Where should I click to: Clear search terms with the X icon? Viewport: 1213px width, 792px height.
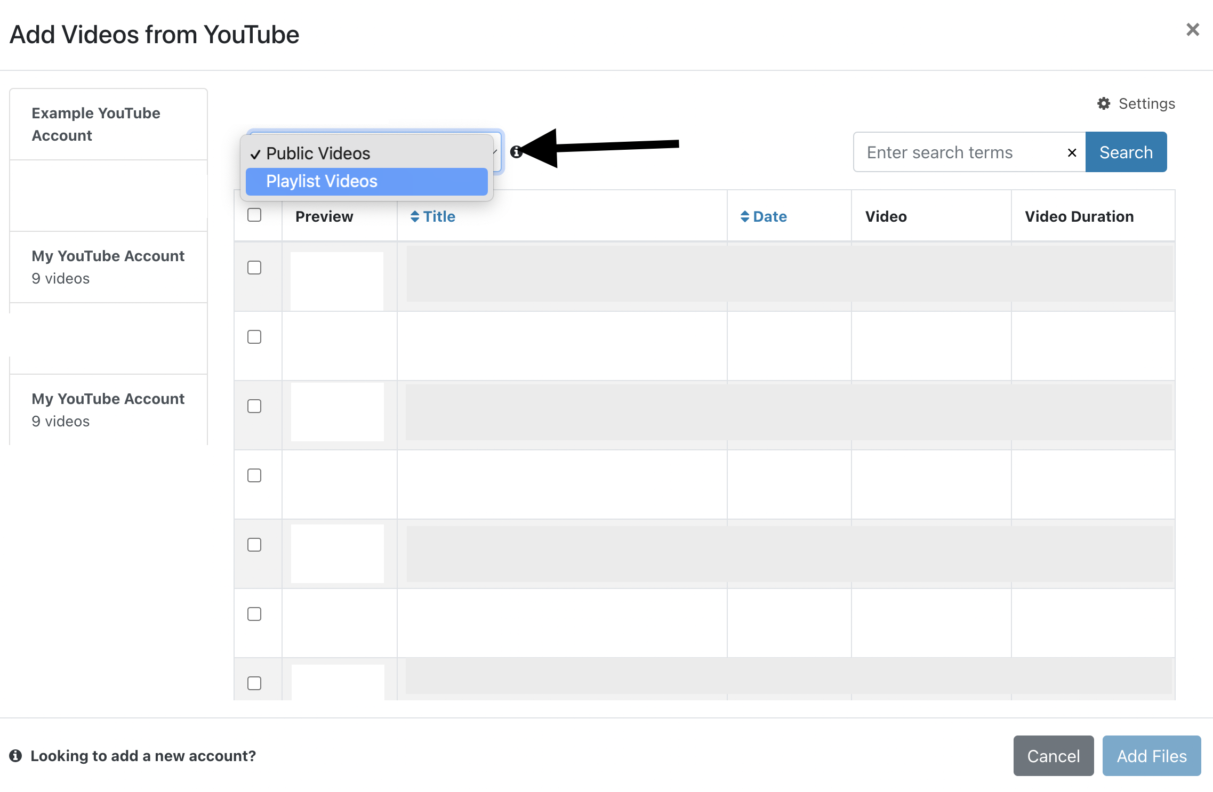[1072, 153]
